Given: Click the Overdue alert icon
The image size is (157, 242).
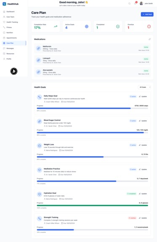Looking at the screenshot, I should (149, 27).
